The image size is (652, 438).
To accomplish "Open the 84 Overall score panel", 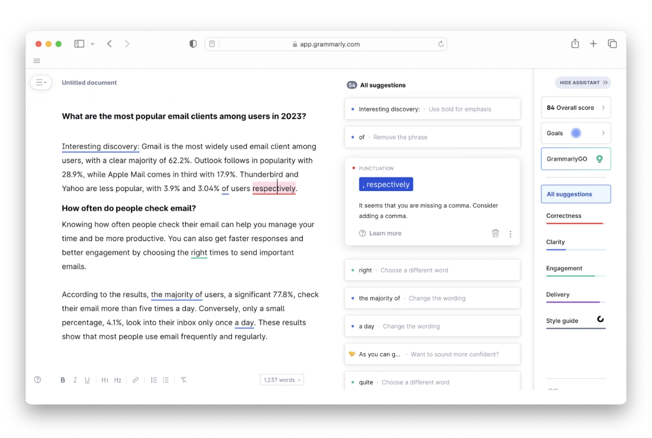I will tap(576, 108).
